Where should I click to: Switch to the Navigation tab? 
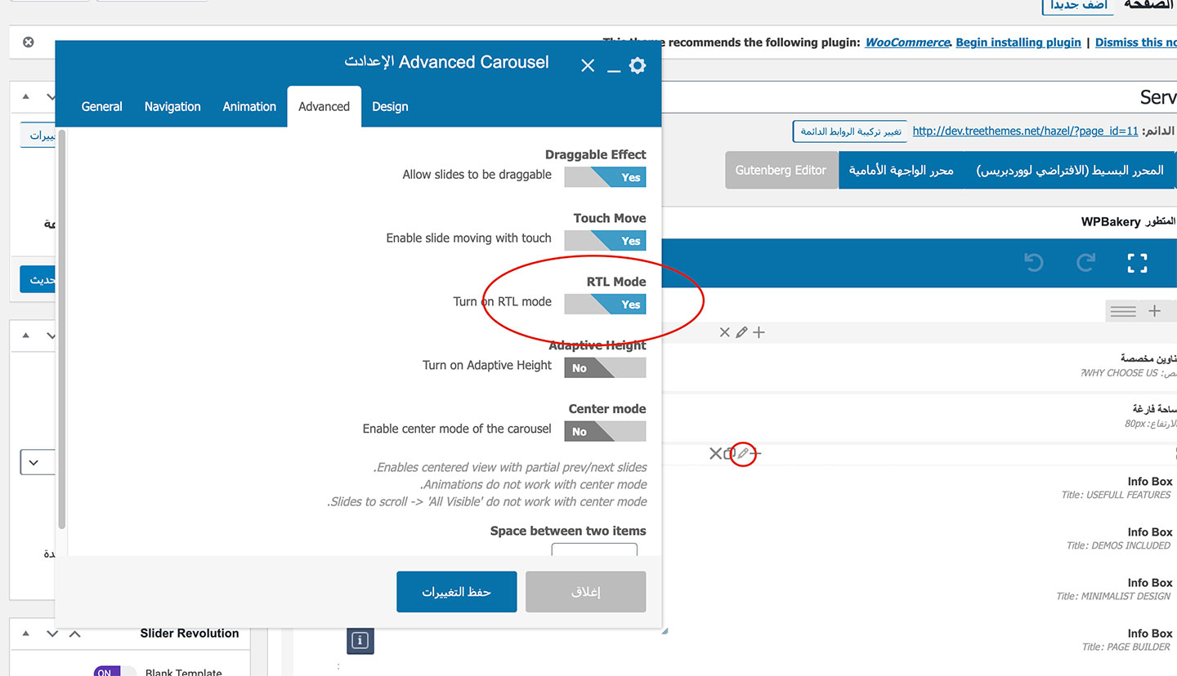pos(172,107)
